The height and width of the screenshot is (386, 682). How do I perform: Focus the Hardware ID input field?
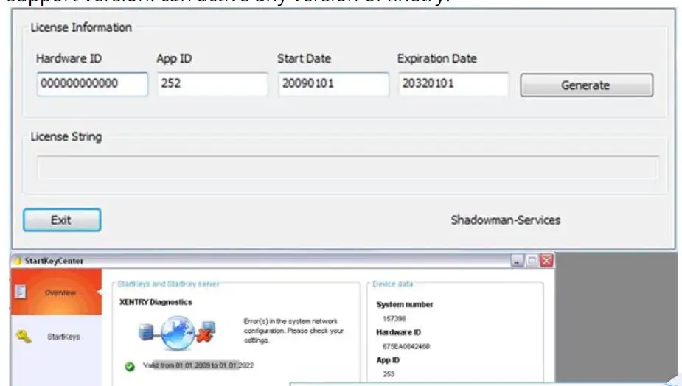[92, 84]
